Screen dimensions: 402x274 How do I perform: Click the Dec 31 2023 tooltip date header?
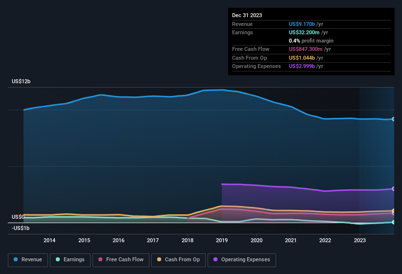point(247,15)
